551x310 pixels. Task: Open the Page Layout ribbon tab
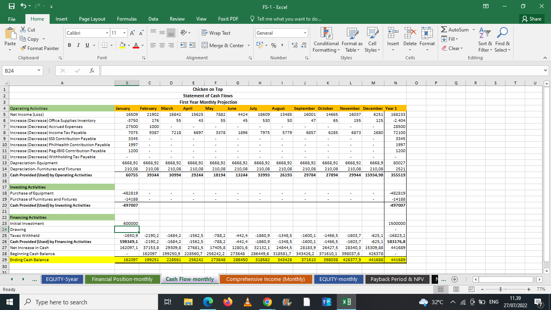(x=92, y=19)
